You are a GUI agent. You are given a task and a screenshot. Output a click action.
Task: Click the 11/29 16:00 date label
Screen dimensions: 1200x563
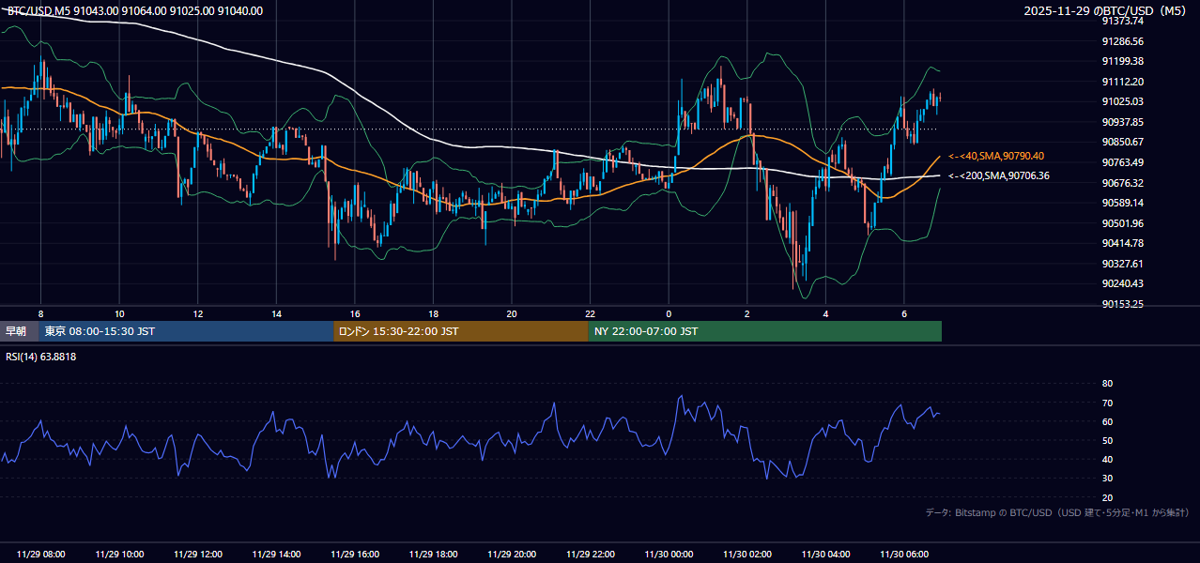coord(354,554)
